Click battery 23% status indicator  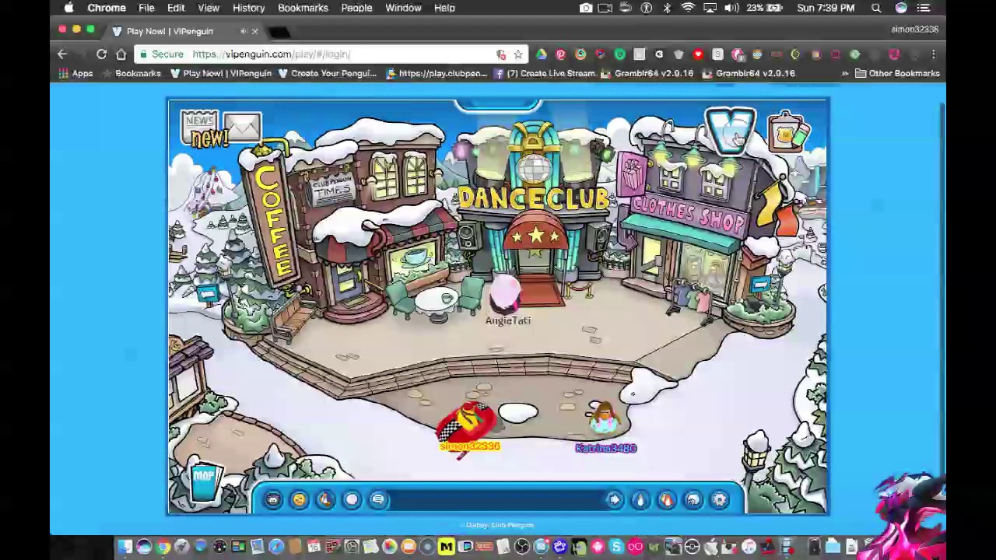pyautogui.click(x=766, y=8)
